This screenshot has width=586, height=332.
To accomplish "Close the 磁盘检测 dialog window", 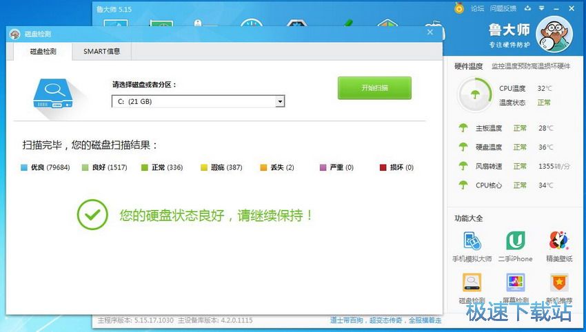I will point(430,32).
